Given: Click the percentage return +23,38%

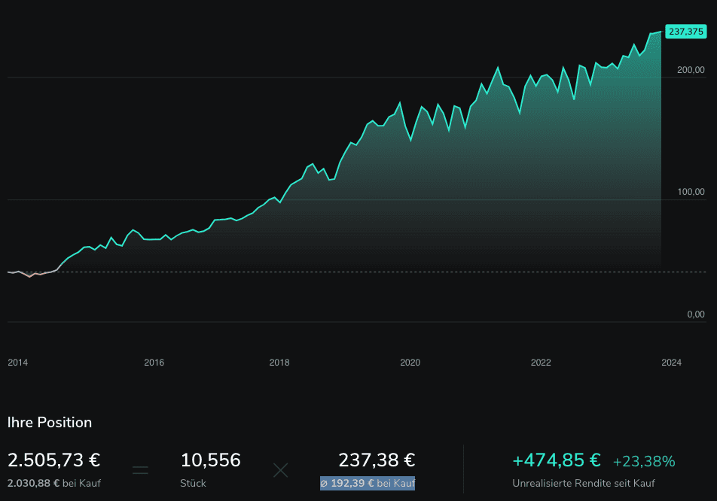Looking at the screenshot, I should (x=644, y=461).
